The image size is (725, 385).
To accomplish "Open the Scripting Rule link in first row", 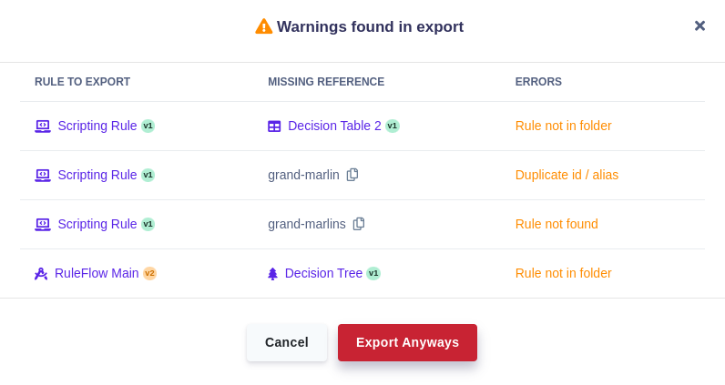I will [97, 126].
